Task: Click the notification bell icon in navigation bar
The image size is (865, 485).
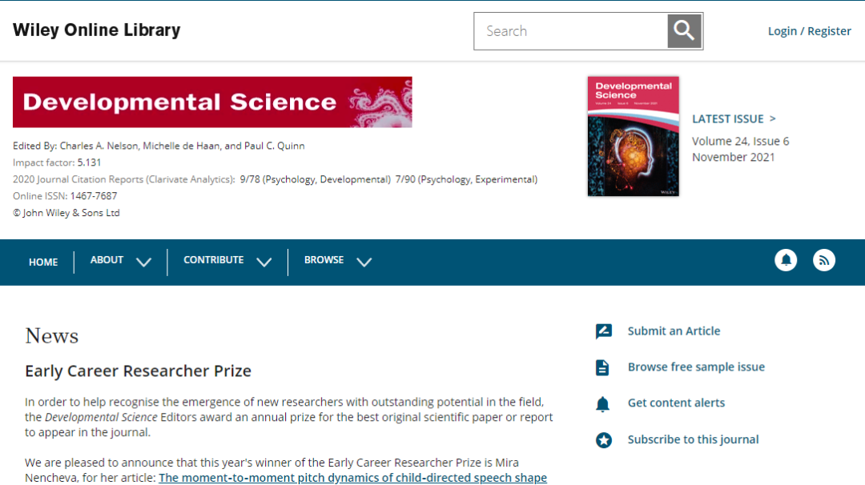Action: click(786, 260)
